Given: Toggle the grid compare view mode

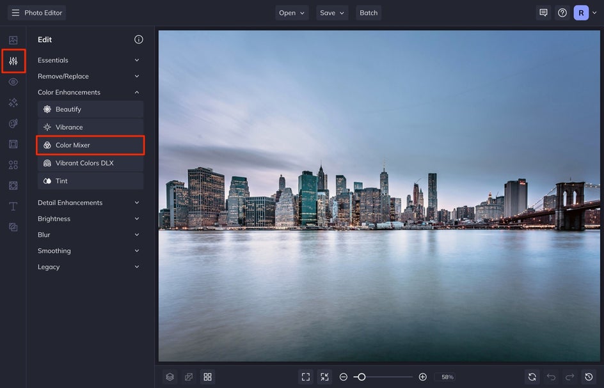Looking at the screenshot, I should pos(207,376).
